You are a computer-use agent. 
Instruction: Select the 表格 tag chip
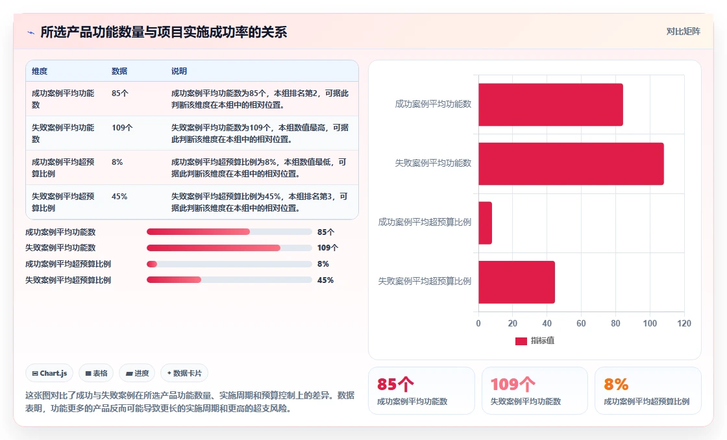point(97,373)
